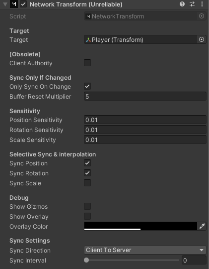Image resolution: width=209 pixels, height=269 pixels.
Task: Open component help reference icon
Action: point(182,4)
